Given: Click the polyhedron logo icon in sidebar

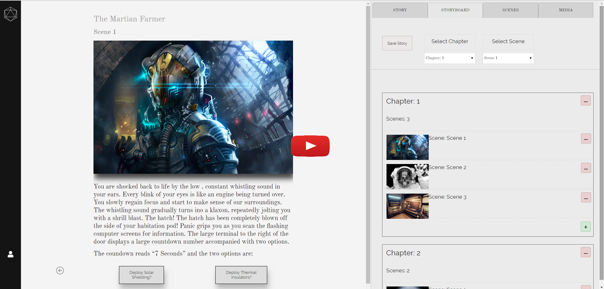Looking at the screenshot, I should (x=10, y=14).
